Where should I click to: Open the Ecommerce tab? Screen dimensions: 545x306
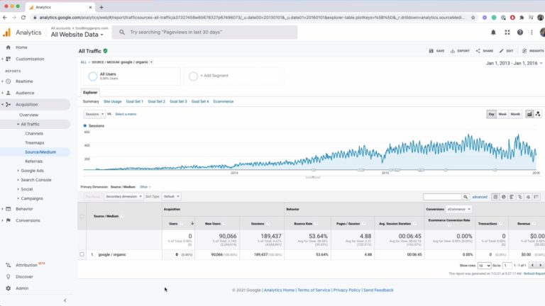pyautogui.click(x=224, y=102)
